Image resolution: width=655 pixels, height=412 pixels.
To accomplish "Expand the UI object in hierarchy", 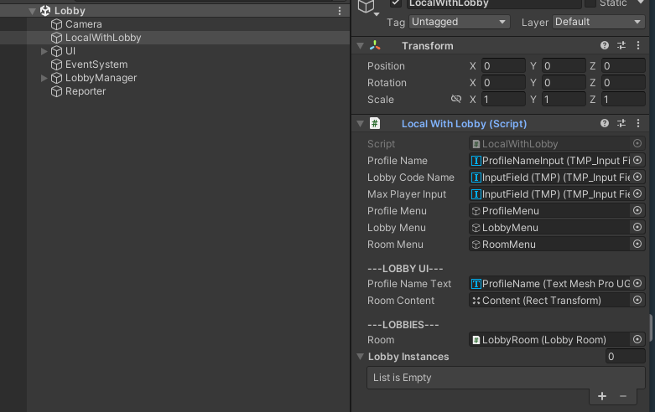I will (x=44, y=51).
